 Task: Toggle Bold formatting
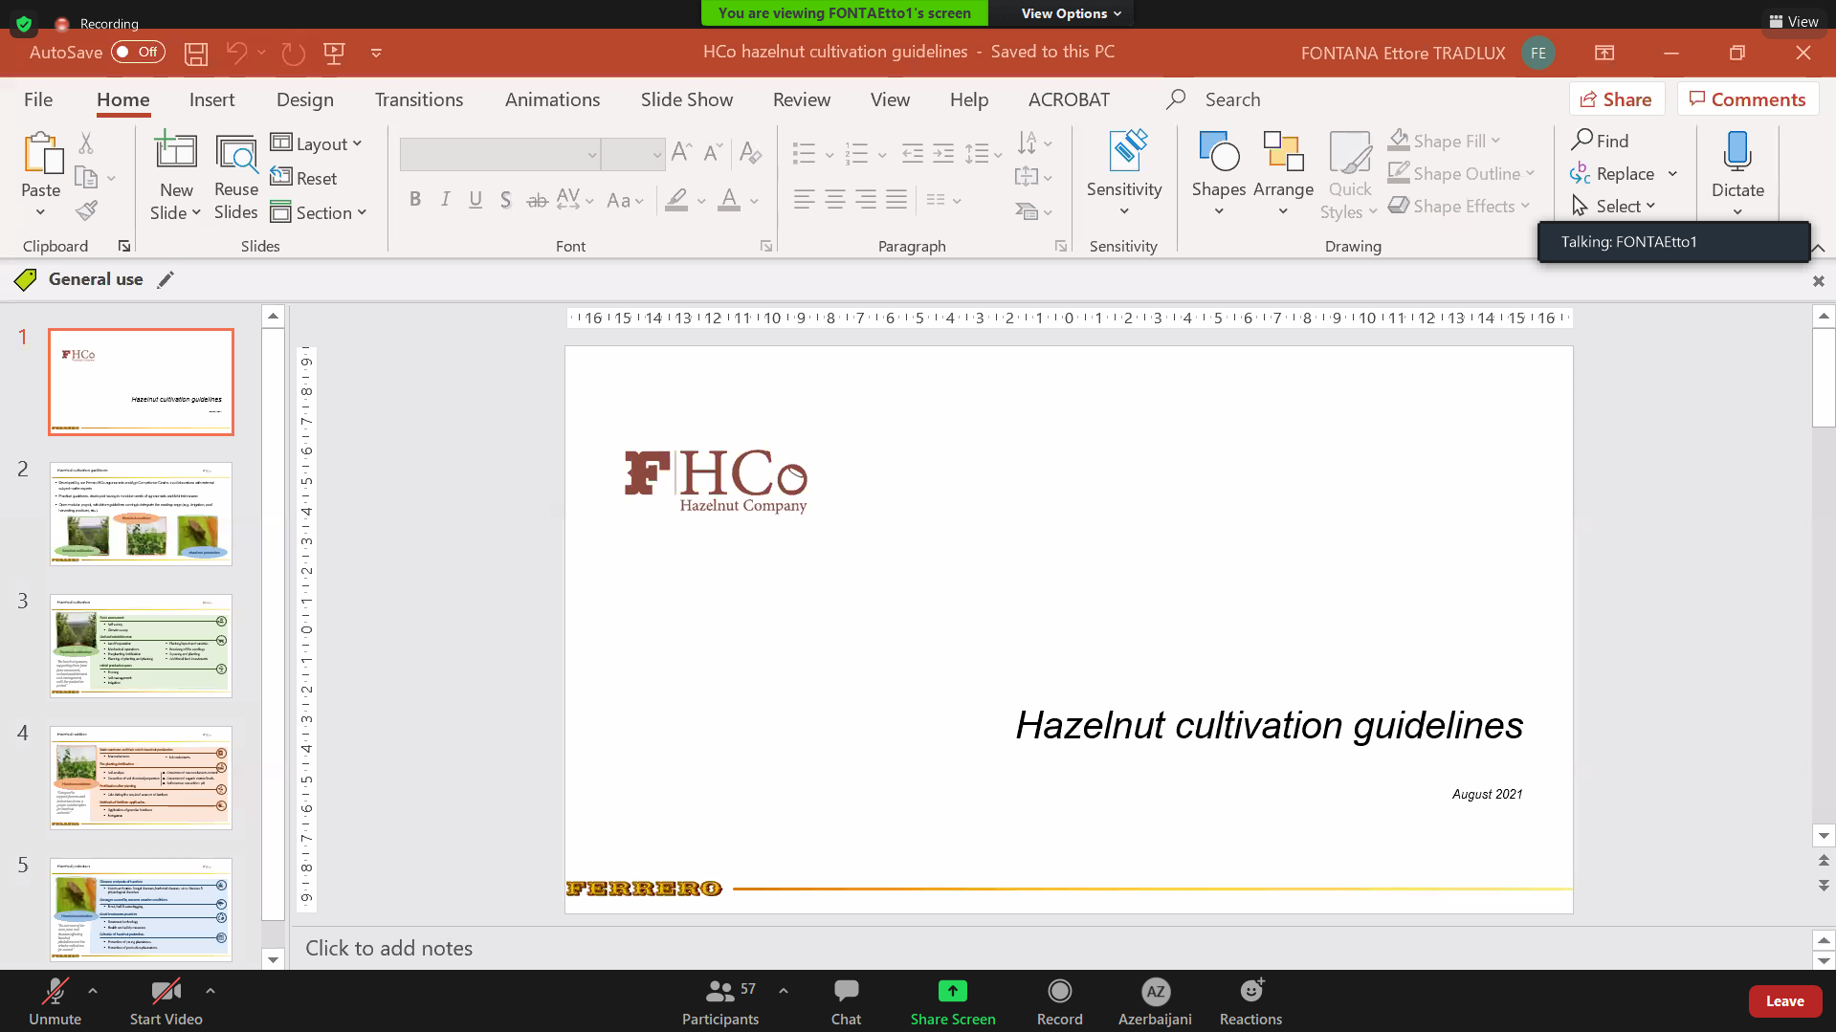pyautogui.click(x=415, y=199)
